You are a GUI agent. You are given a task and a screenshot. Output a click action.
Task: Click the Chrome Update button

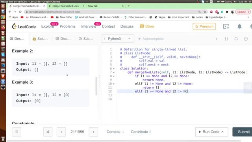243,12
